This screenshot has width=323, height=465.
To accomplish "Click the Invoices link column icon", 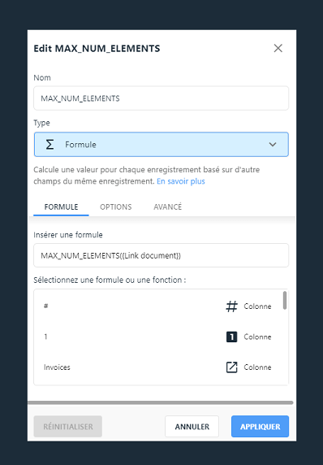I will 231,367.
